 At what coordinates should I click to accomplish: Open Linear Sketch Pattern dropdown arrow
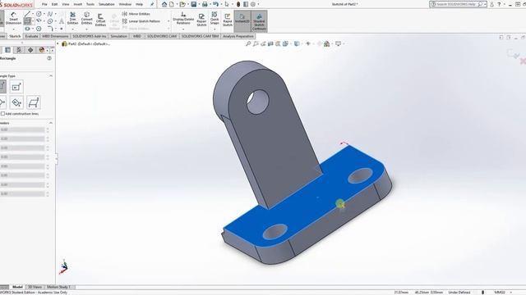tap(168, 21)
